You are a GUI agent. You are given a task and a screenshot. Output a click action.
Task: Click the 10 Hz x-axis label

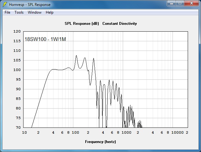24,132
